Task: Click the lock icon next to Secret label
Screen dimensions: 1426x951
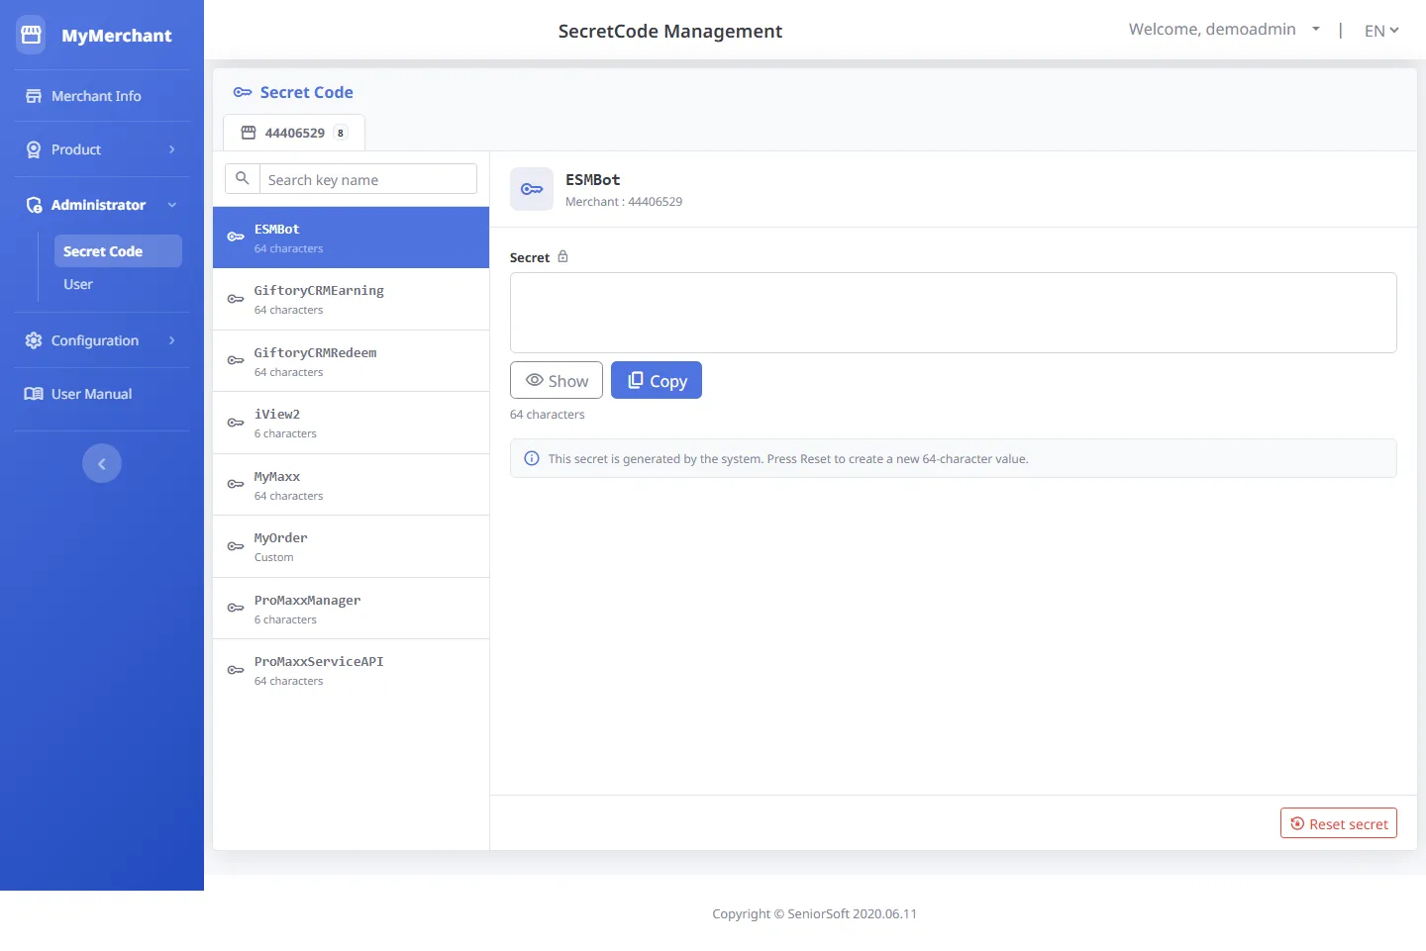Action: 562,257
